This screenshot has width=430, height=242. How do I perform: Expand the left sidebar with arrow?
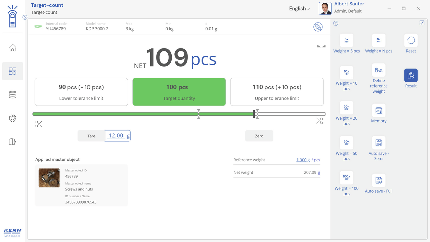coord(25,17)
